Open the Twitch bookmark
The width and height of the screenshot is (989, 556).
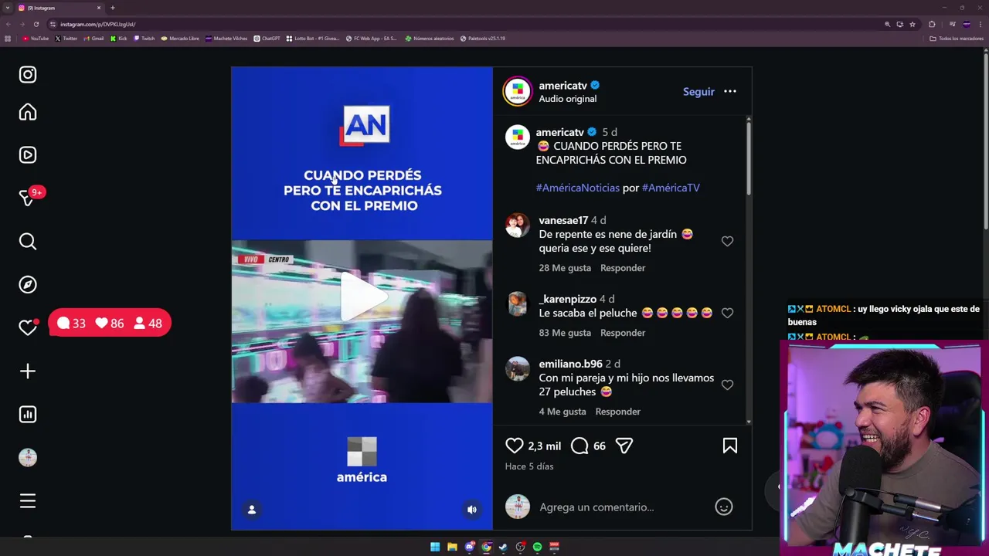(144, 39)
